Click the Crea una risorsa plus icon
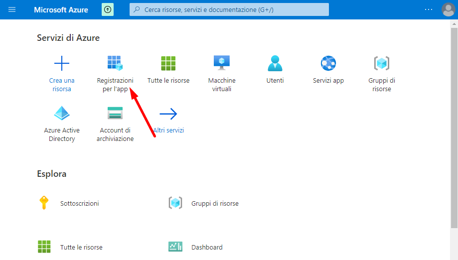 (62, 63)
